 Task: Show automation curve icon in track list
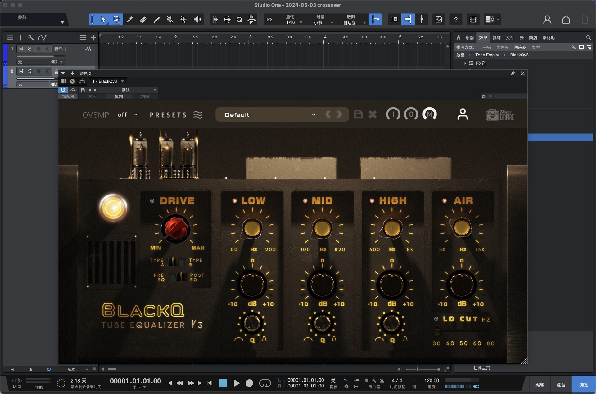[42, 38]
